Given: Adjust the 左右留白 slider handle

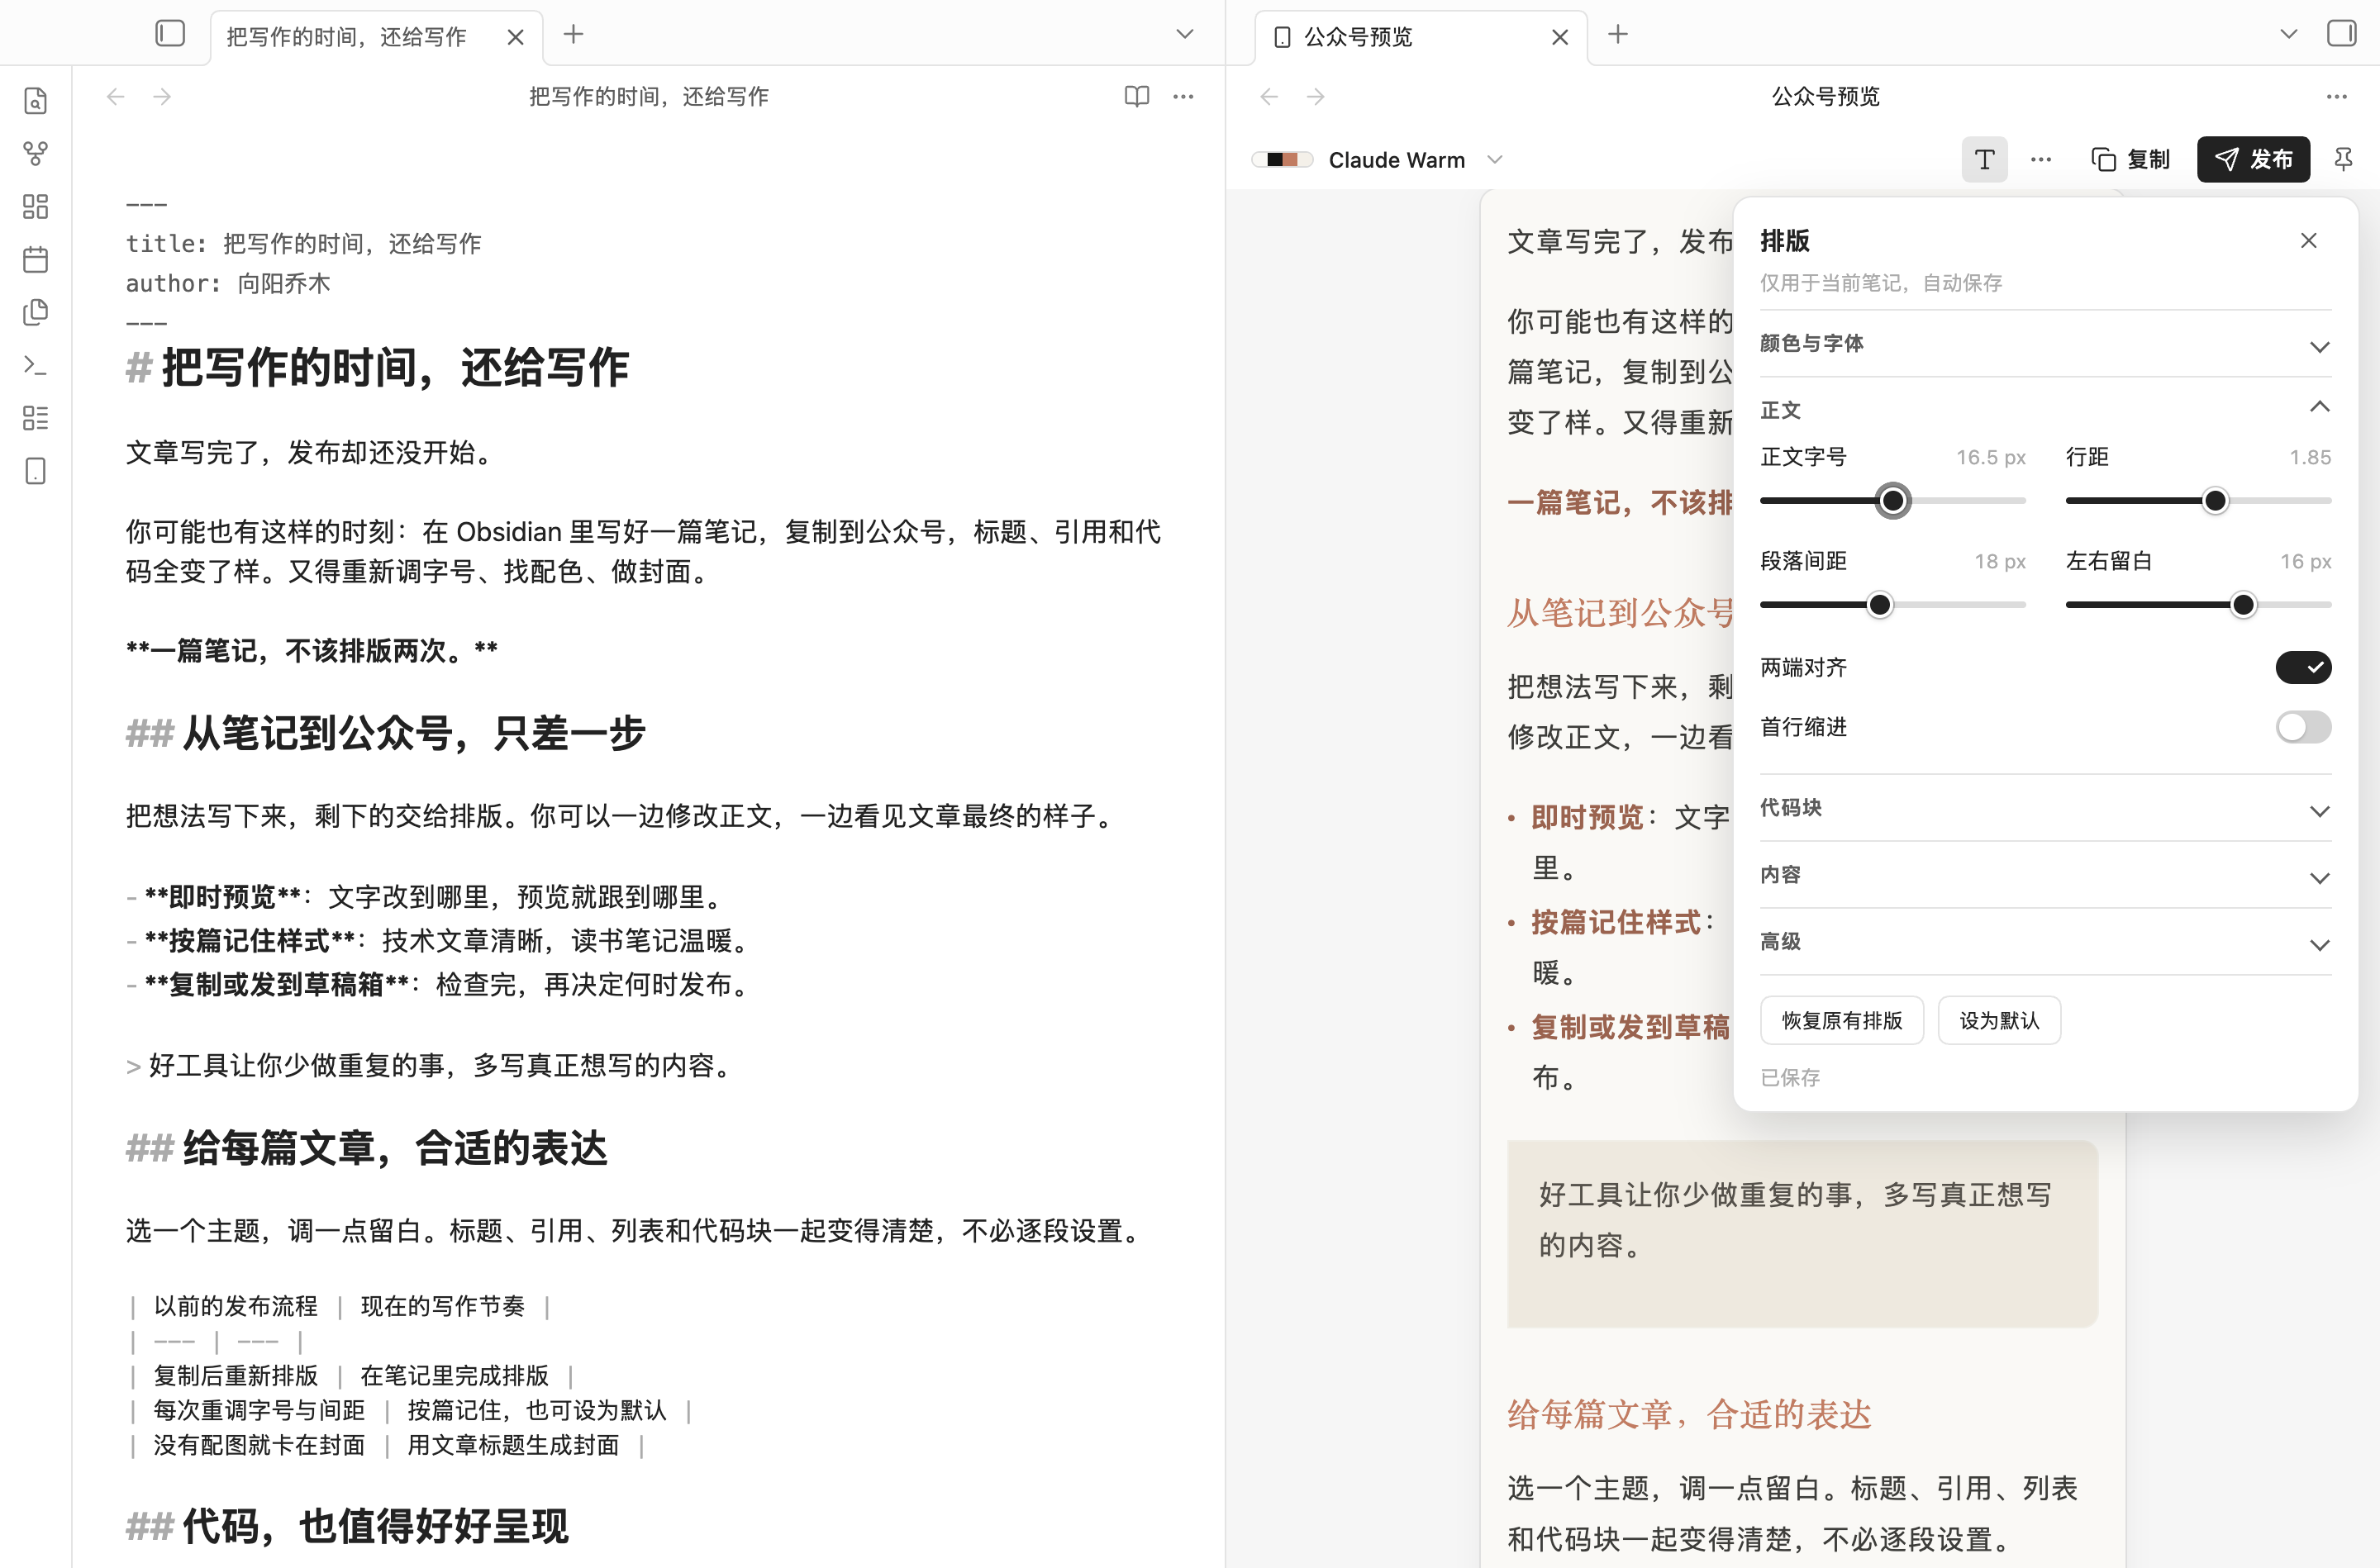Looking at the screenshot, I should pos(2243,605).
